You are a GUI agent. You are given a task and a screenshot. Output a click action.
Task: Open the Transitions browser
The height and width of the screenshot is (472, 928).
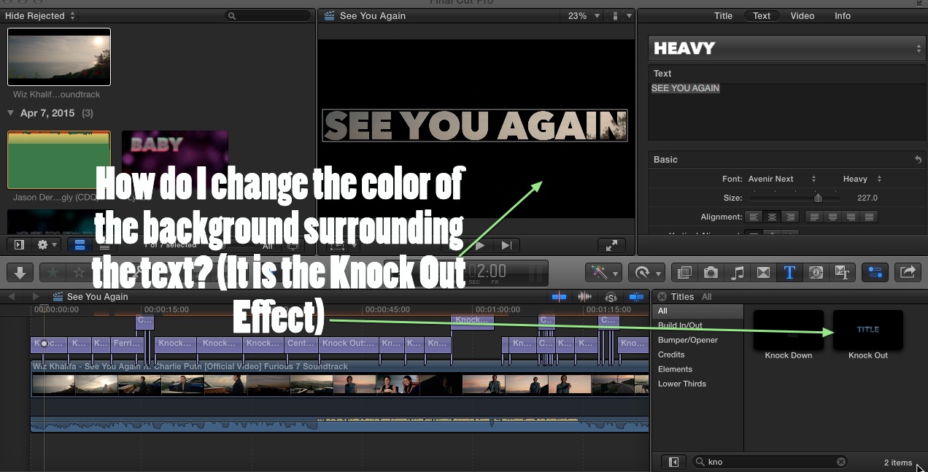click(764, 272)
